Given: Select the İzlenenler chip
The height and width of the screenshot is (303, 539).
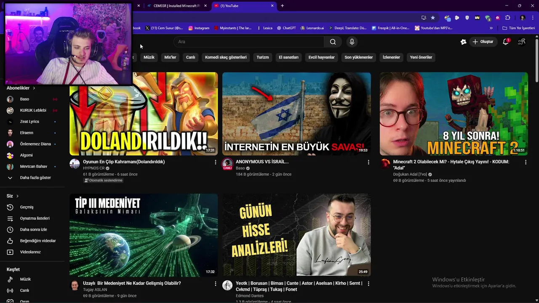Looking at the screenshot, I should (391, 57).
